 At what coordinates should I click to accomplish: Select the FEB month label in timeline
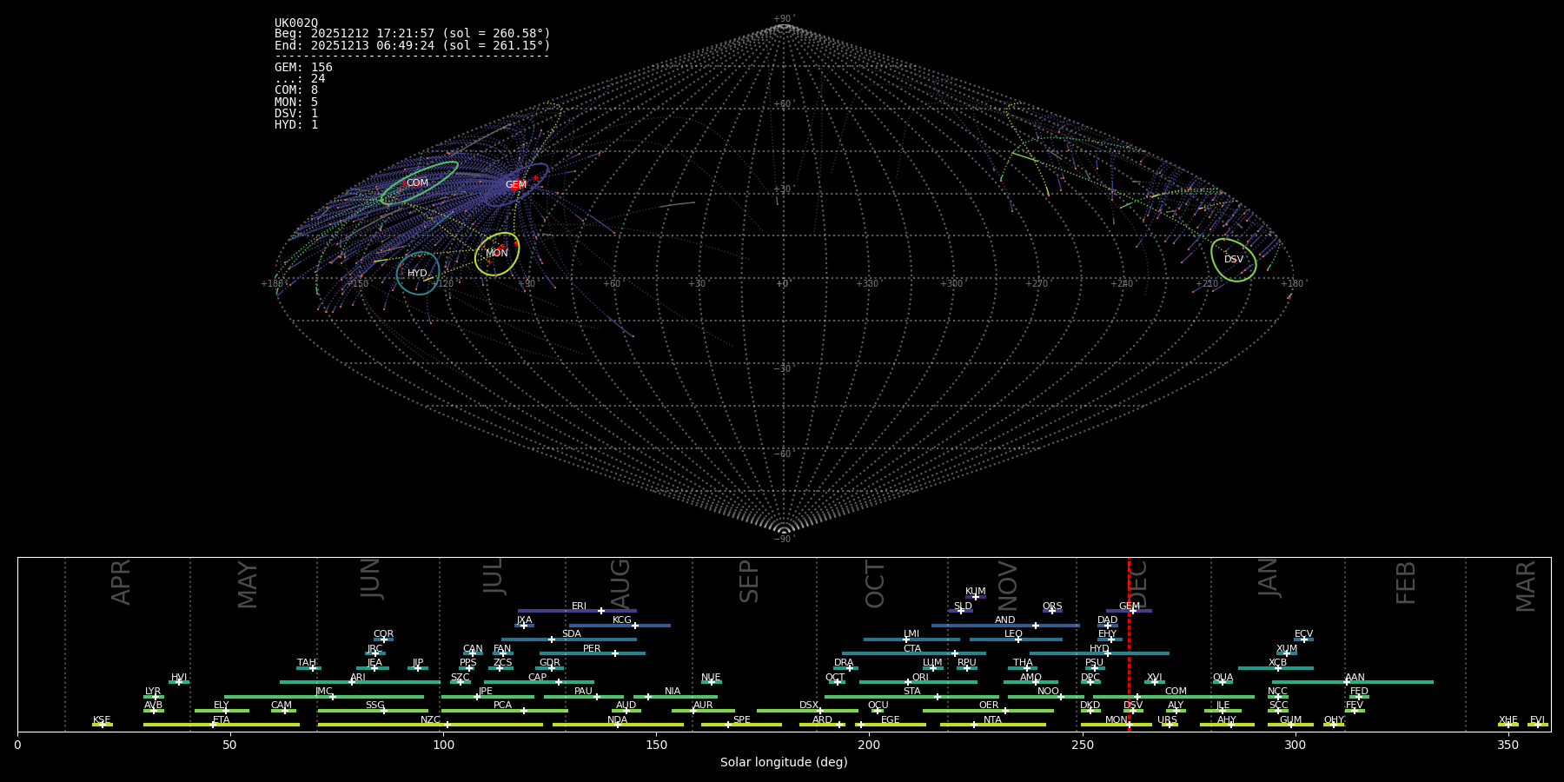(1406, 583)
